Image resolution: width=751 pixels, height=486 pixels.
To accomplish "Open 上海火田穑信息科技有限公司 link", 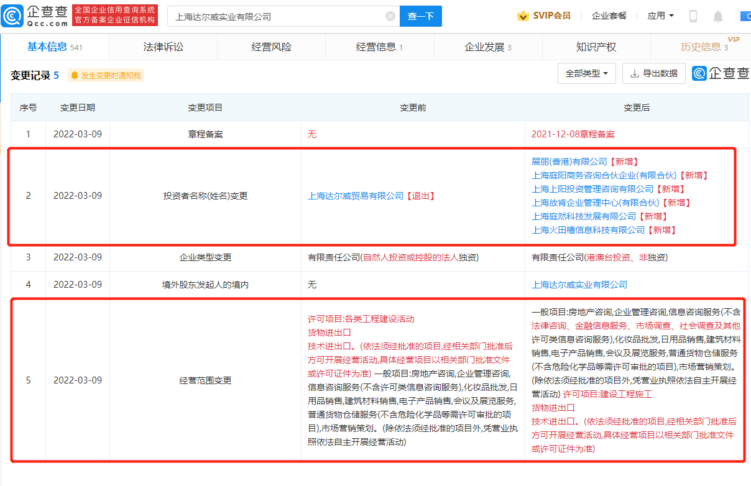I will (588, 230).
